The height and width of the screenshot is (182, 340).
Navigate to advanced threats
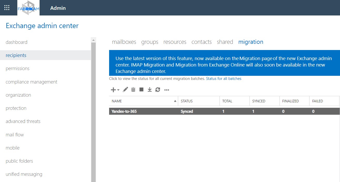(23, 121)
